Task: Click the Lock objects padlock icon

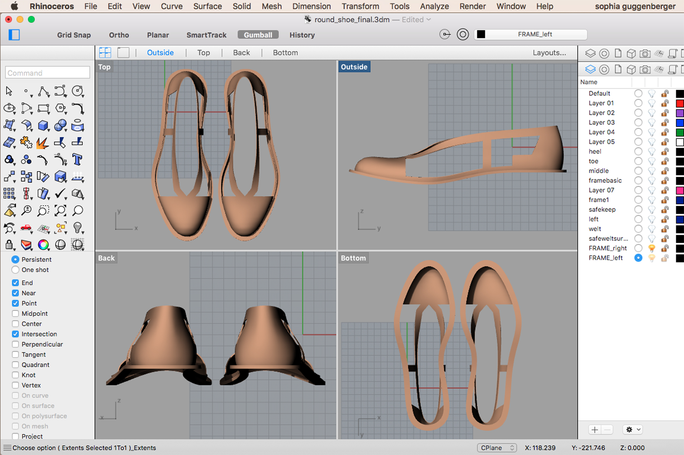Action: click(9, 245)
